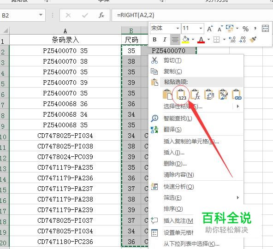273x249 pixels.
Task: Open font size 11 dropdown
Action: pos(201,29)
